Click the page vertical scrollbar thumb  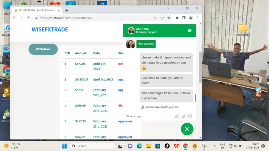[x=200, y=67]
